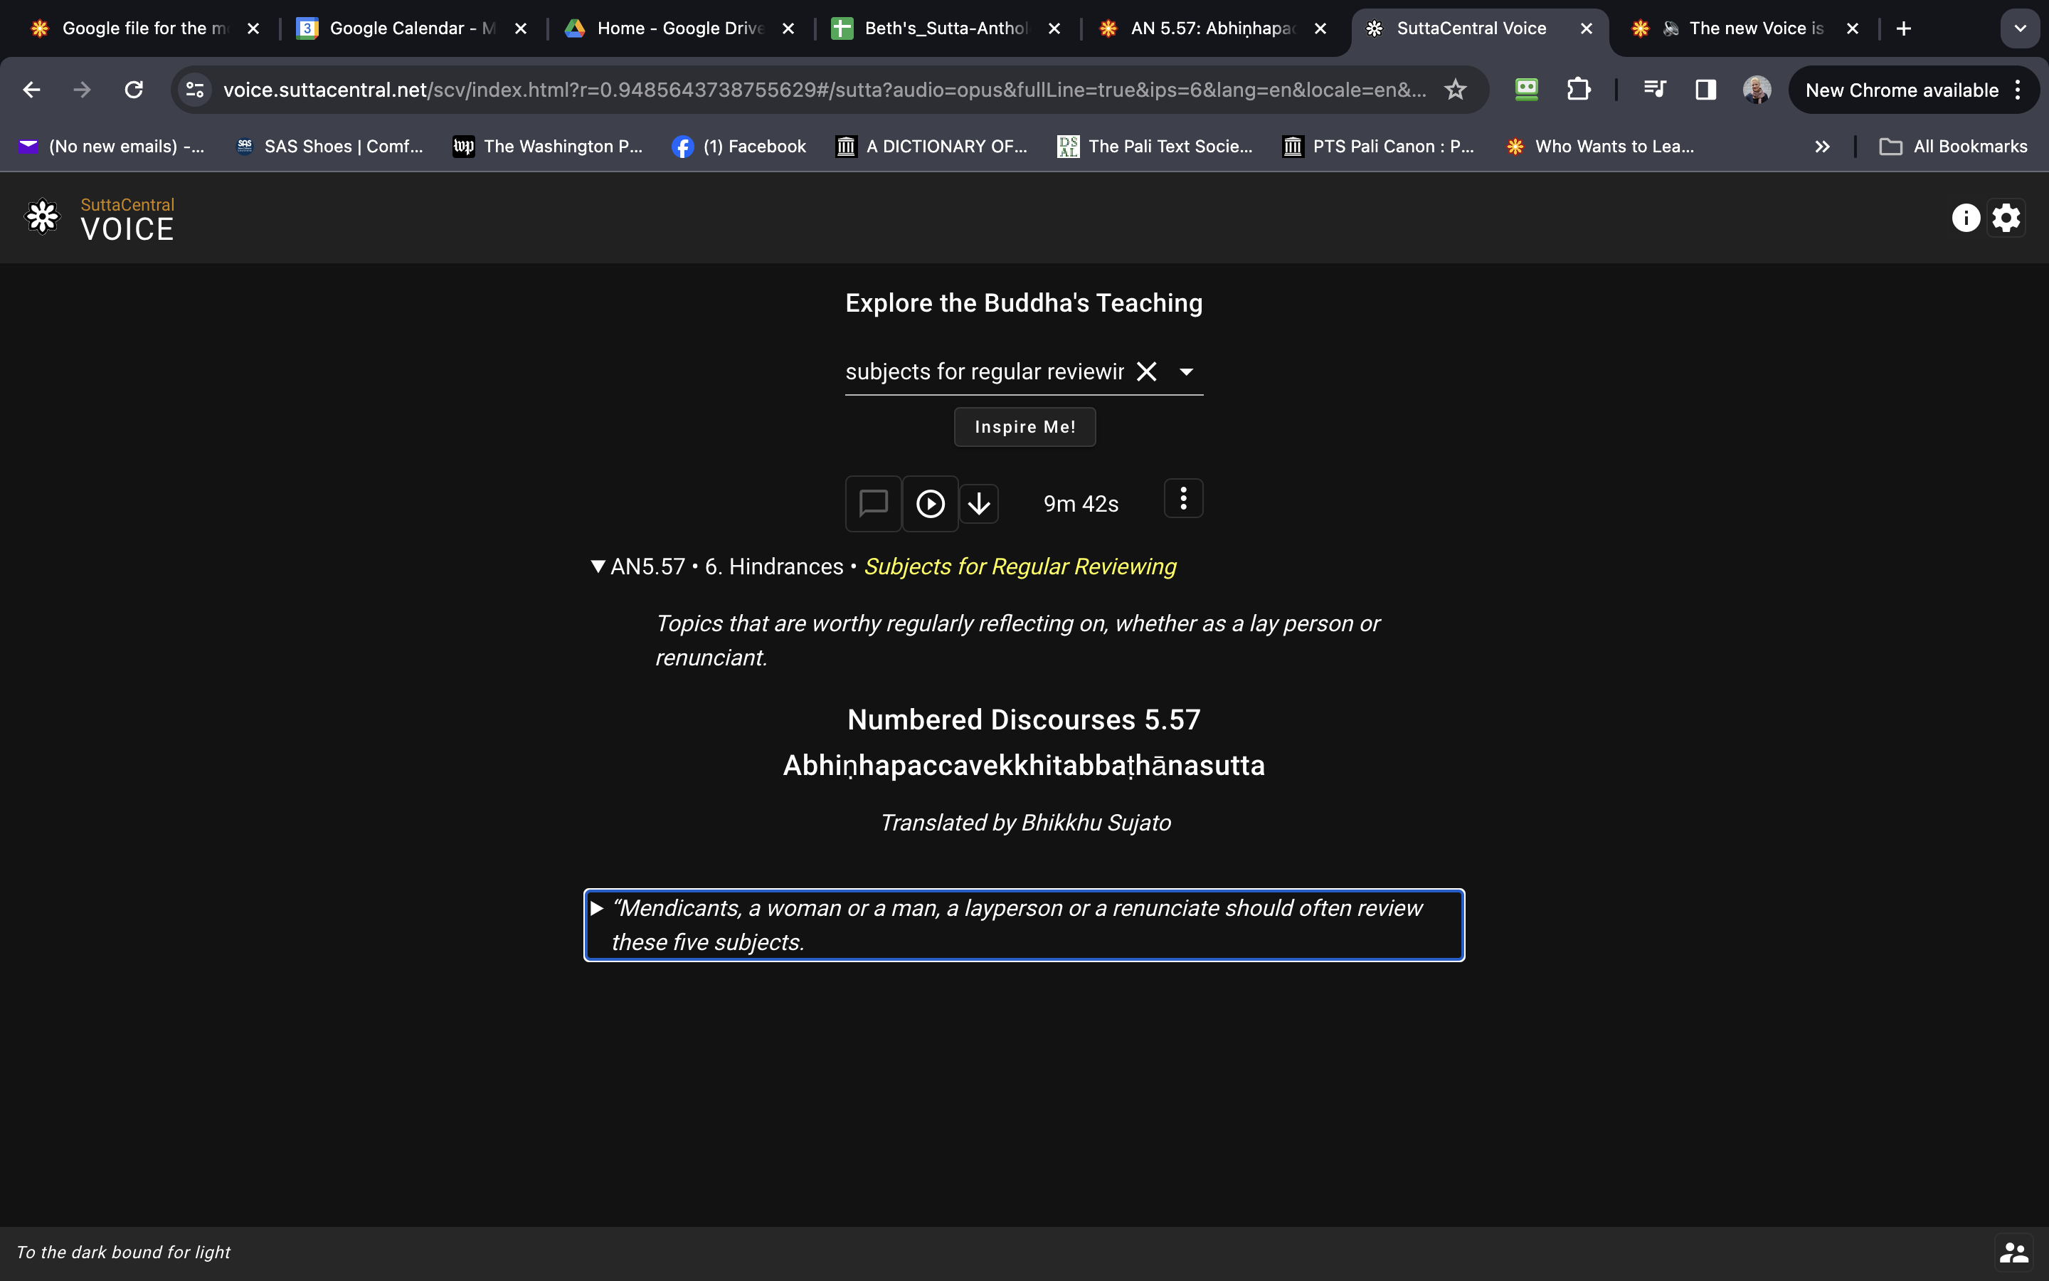The height and width of the screenshot is (1281, 2049).
Task: Download the sutta audio with the arrow icon
Action: tap(979, 504)
